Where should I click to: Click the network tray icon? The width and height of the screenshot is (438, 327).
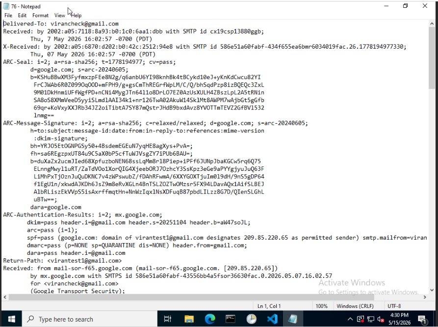pyautogui.click(x=370, y=319)
